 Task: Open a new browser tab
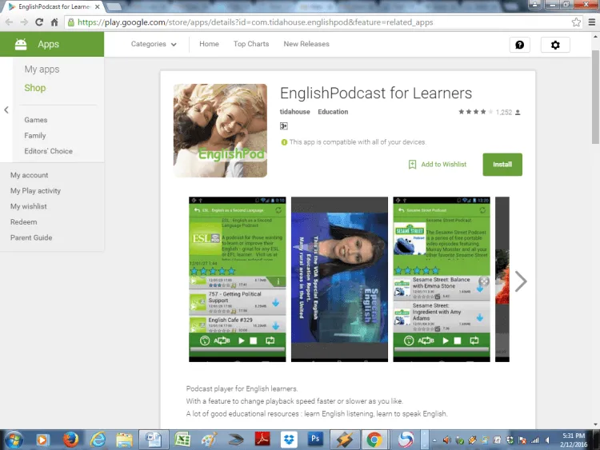coord(114,6)
